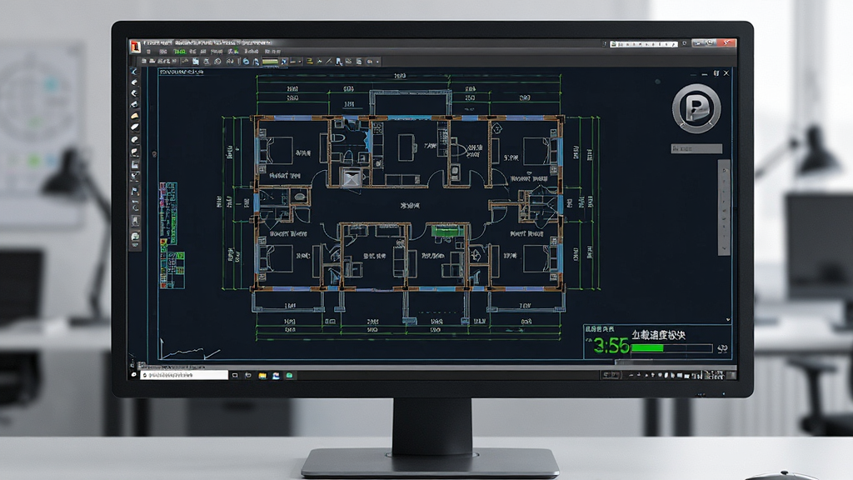The width and height of the screenshot is (853, 480).
Task: Click the blue circular arrow toolbar icon
Action: point(246,62)
